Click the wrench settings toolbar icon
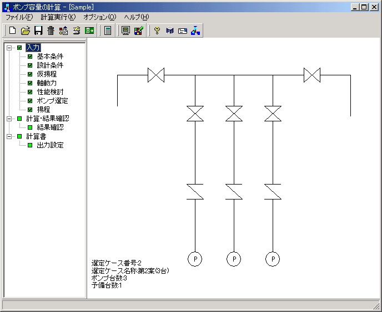The width and height of the screenshot is (382, 312). pyautogui.click(x=77, y=30)
